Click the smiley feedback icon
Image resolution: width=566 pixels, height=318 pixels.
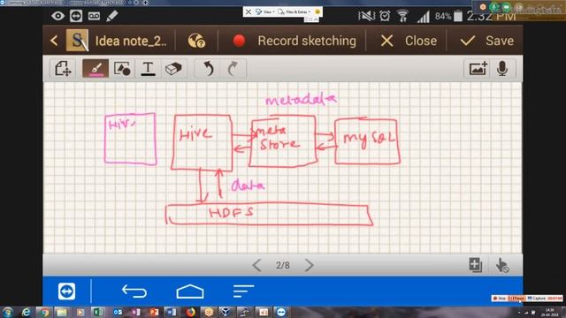tap(317, 11)
